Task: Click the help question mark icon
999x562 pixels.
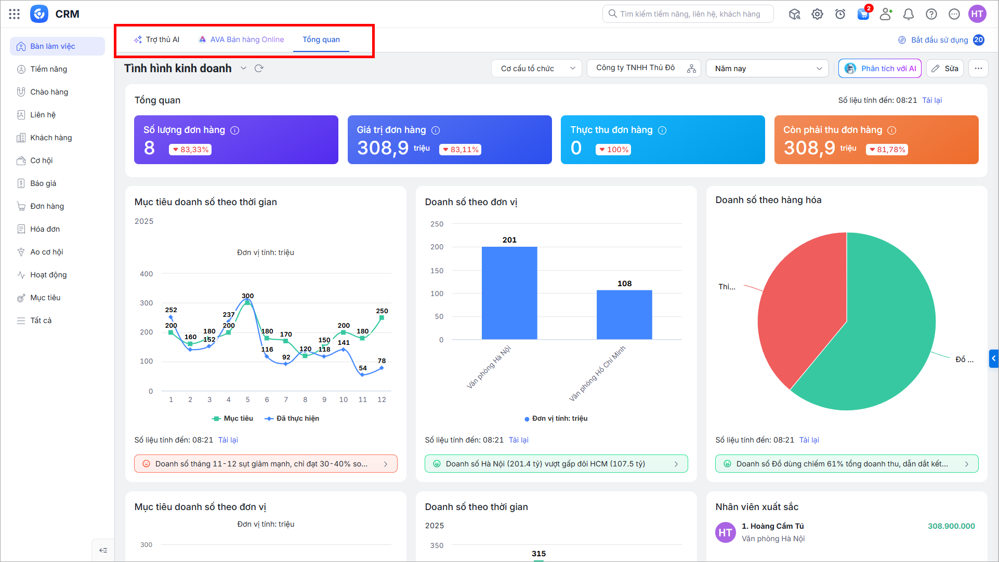Action: [931, 14]
